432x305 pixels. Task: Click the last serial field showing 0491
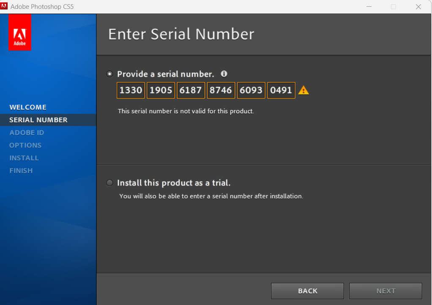point(281,90)
